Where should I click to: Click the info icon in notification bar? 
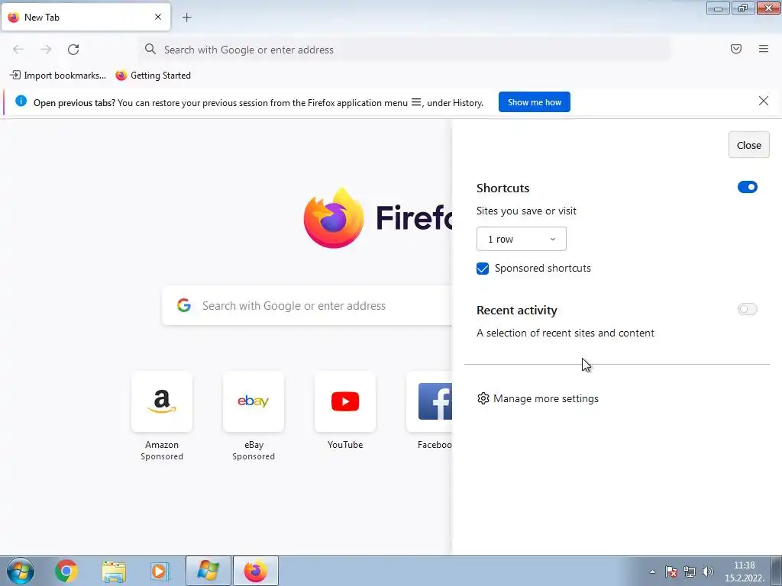click(x=21, y=101)
